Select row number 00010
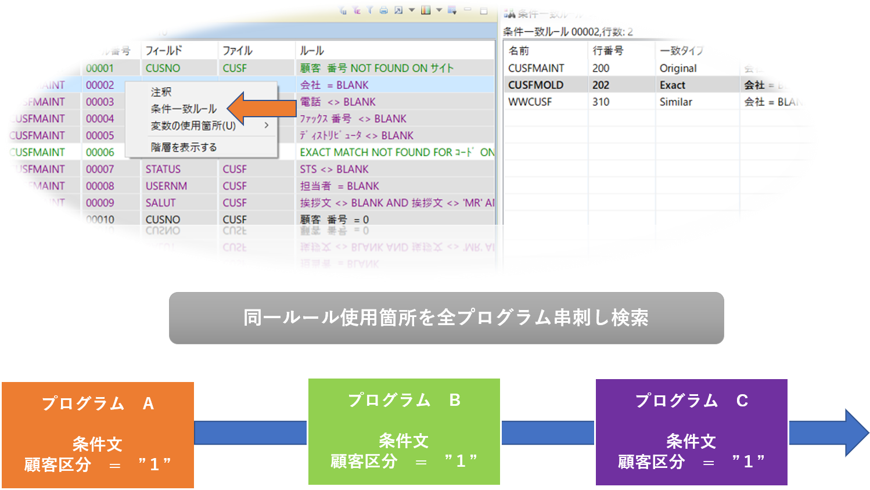This screenshot has height=490, width=870. [100, 219]
